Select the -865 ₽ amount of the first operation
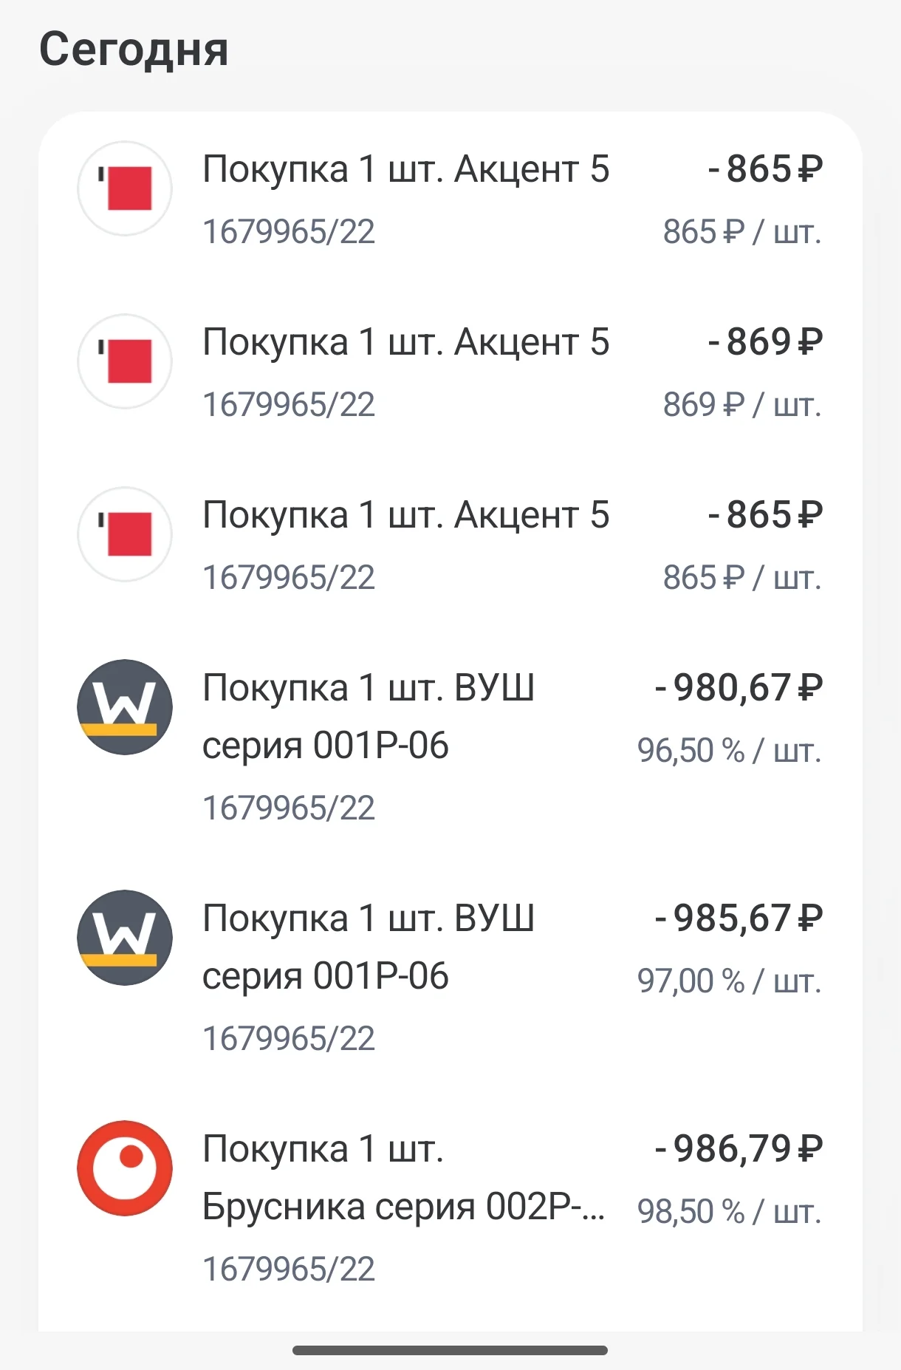901x1370 pixels. pyautogui.click(x=764, y=169)
